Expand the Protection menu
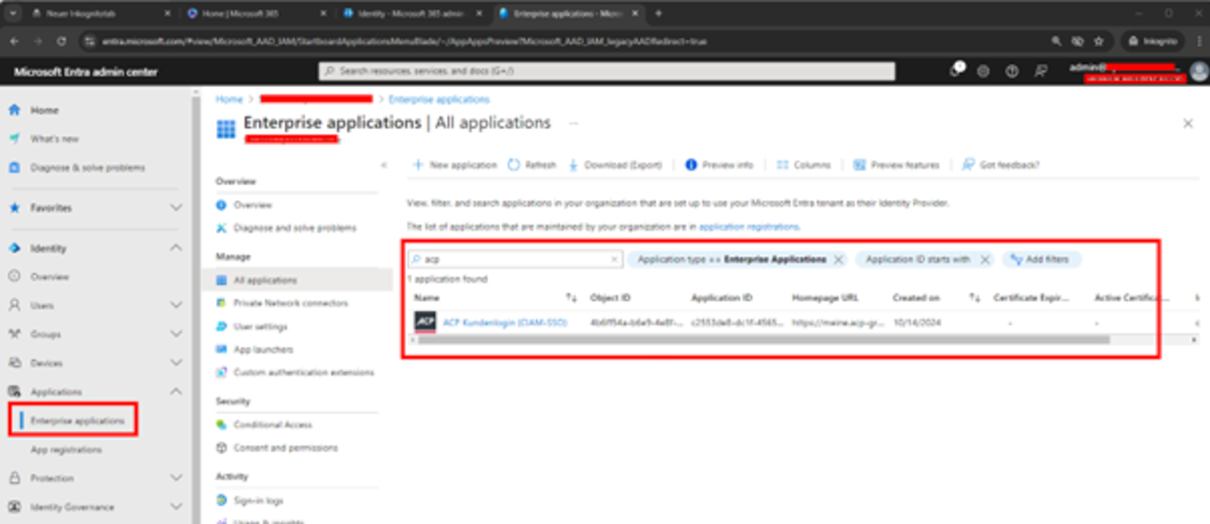 click(176, 477)
